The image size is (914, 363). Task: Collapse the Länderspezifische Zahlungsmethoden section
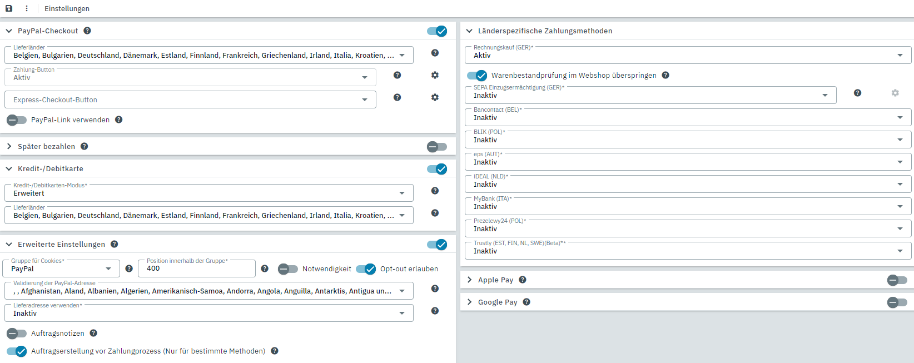469,31
